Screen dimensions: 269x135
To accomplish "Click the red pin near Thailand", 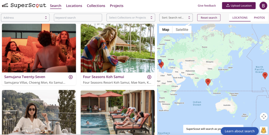I will (208, 82).
